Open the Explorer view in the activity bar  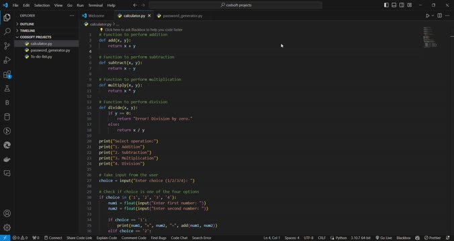(x=7, y=17)
